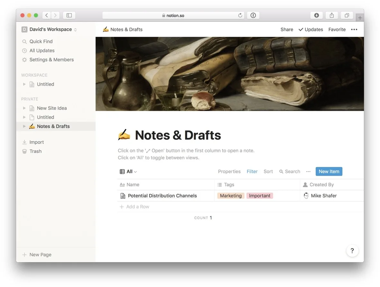Expand the Private Untitled page

point(24,117)
